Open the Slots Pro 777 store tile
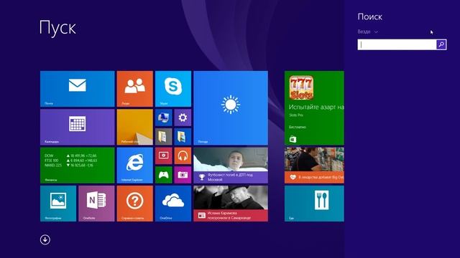460x258 pixels. click(x=314, y=108)
